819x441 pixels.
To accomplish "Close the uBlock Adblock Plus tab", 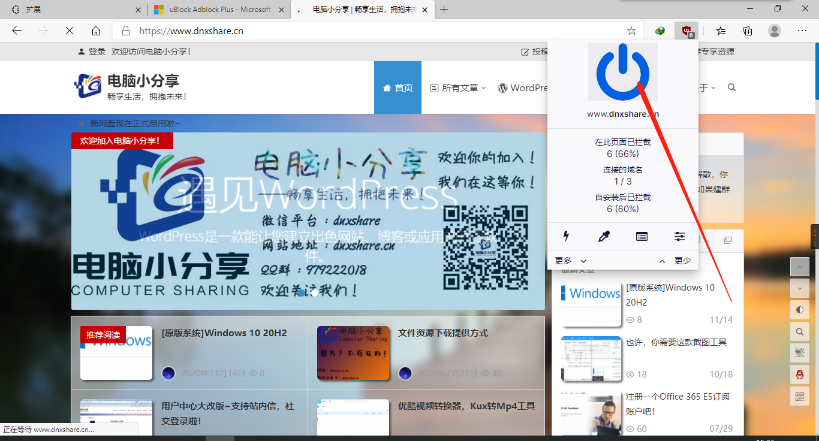I will pyautogui.click(x=281, y=10).
